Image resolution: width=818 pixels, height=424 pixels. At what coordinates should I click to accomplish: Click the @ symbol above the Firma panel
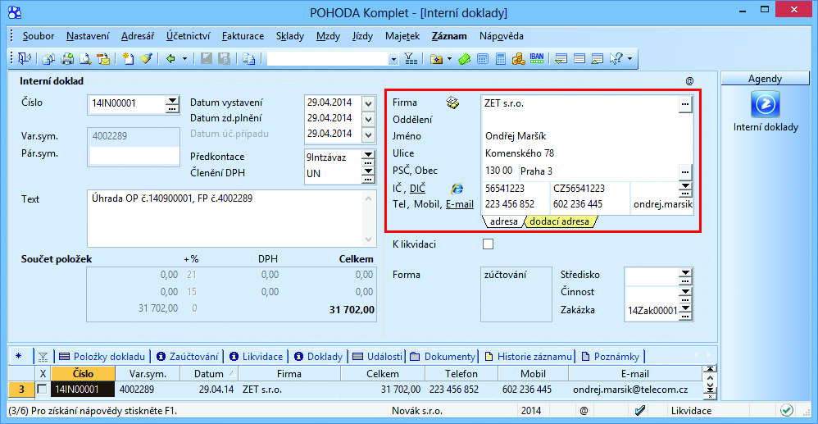pyautogui.click(x=689, y=81)
